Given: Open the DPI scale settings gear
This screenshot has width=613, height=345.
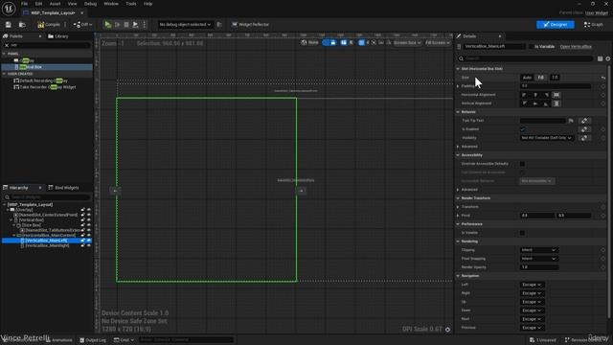Looking at the screenshot, I should click(447, 330).
